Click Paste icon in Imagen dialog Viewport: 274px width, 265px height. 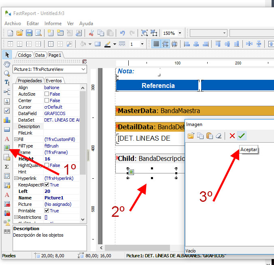point(210,136)
